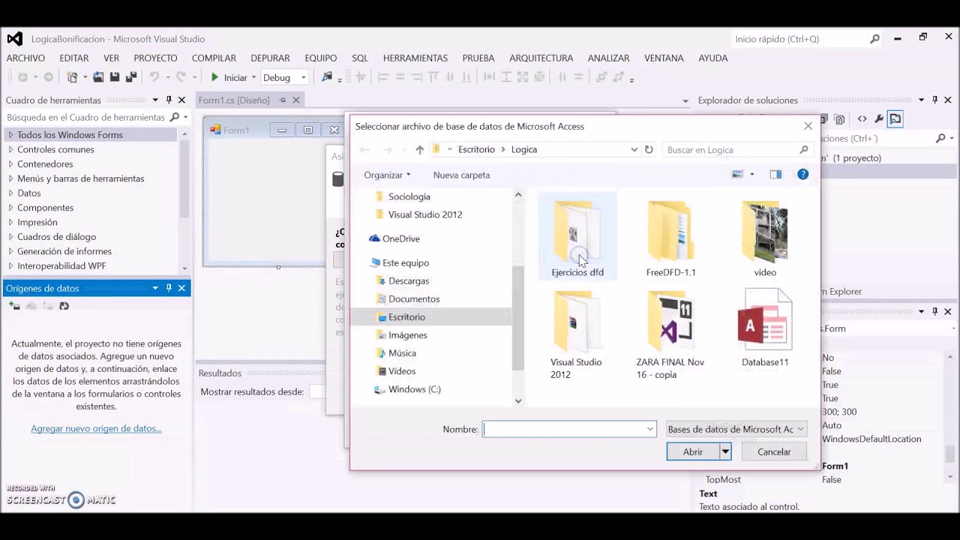Open the DEPURAR menu
The height and width of the screenshot is (540, 960).
coord(270,58)
